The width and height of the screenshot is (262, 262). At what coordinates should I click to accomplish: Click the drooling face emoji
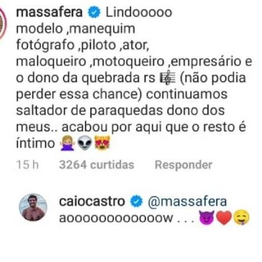[241, 218]
